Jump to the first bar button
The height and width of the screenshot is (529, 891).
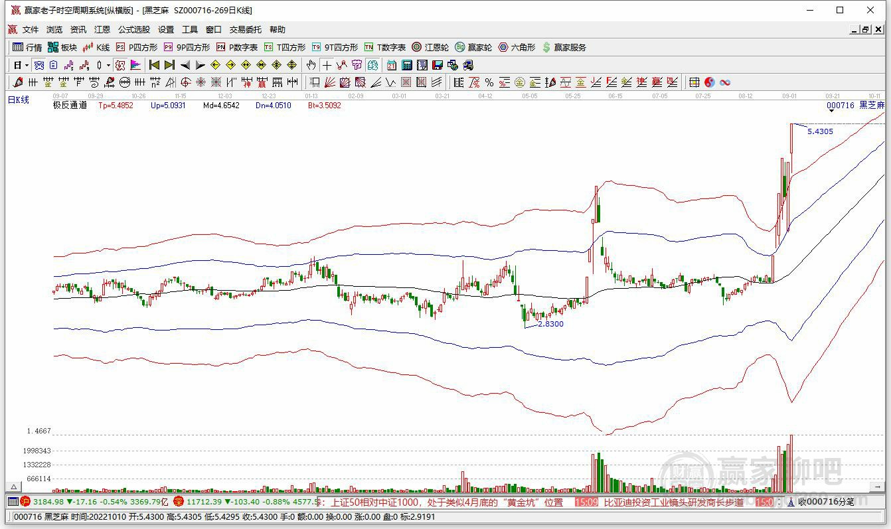click(154, 65)
